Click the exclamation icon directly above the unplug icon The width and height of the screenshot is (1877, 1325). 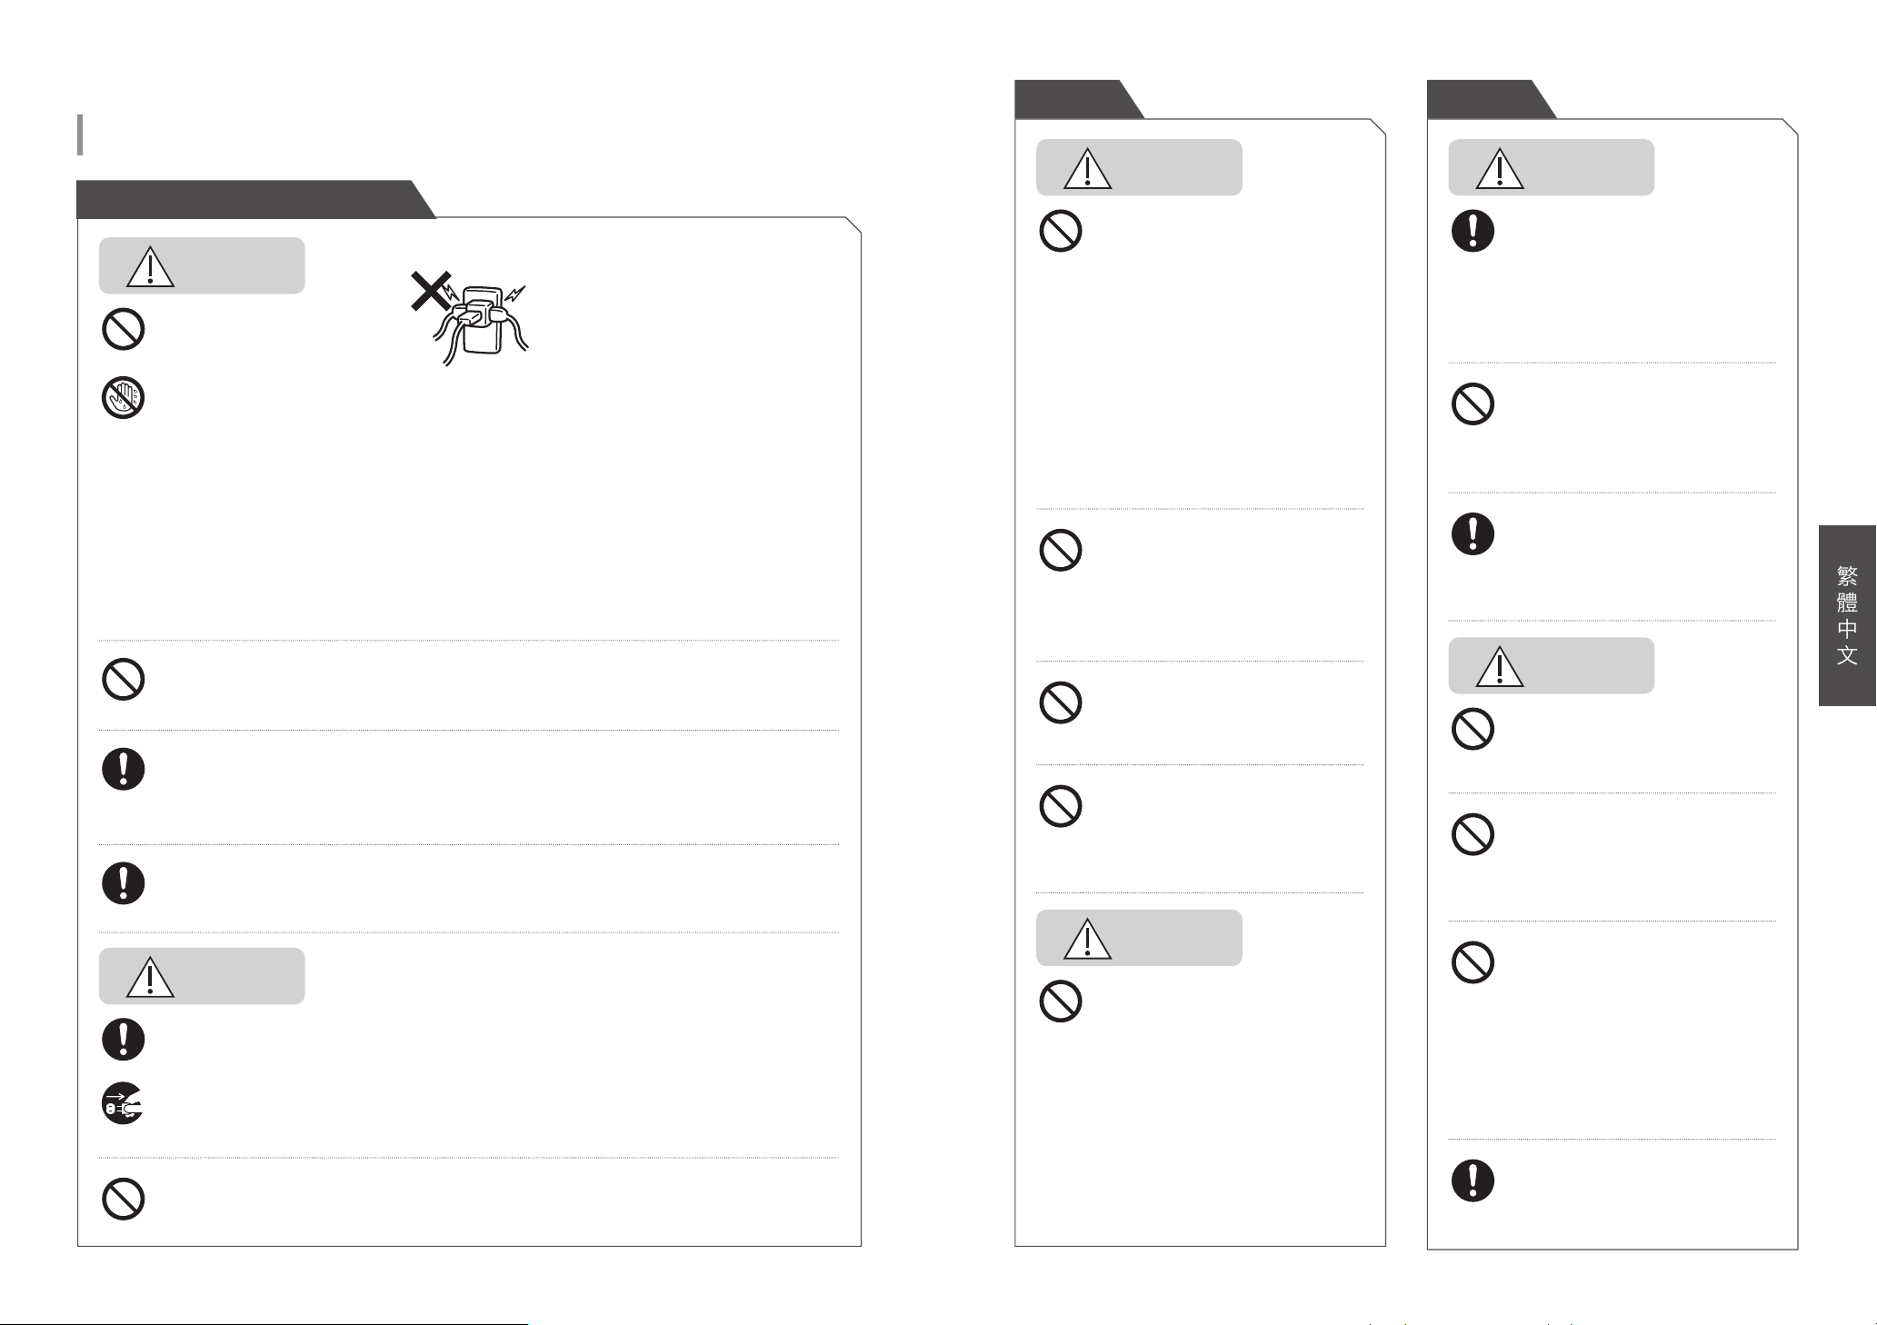click(123, 1039)
